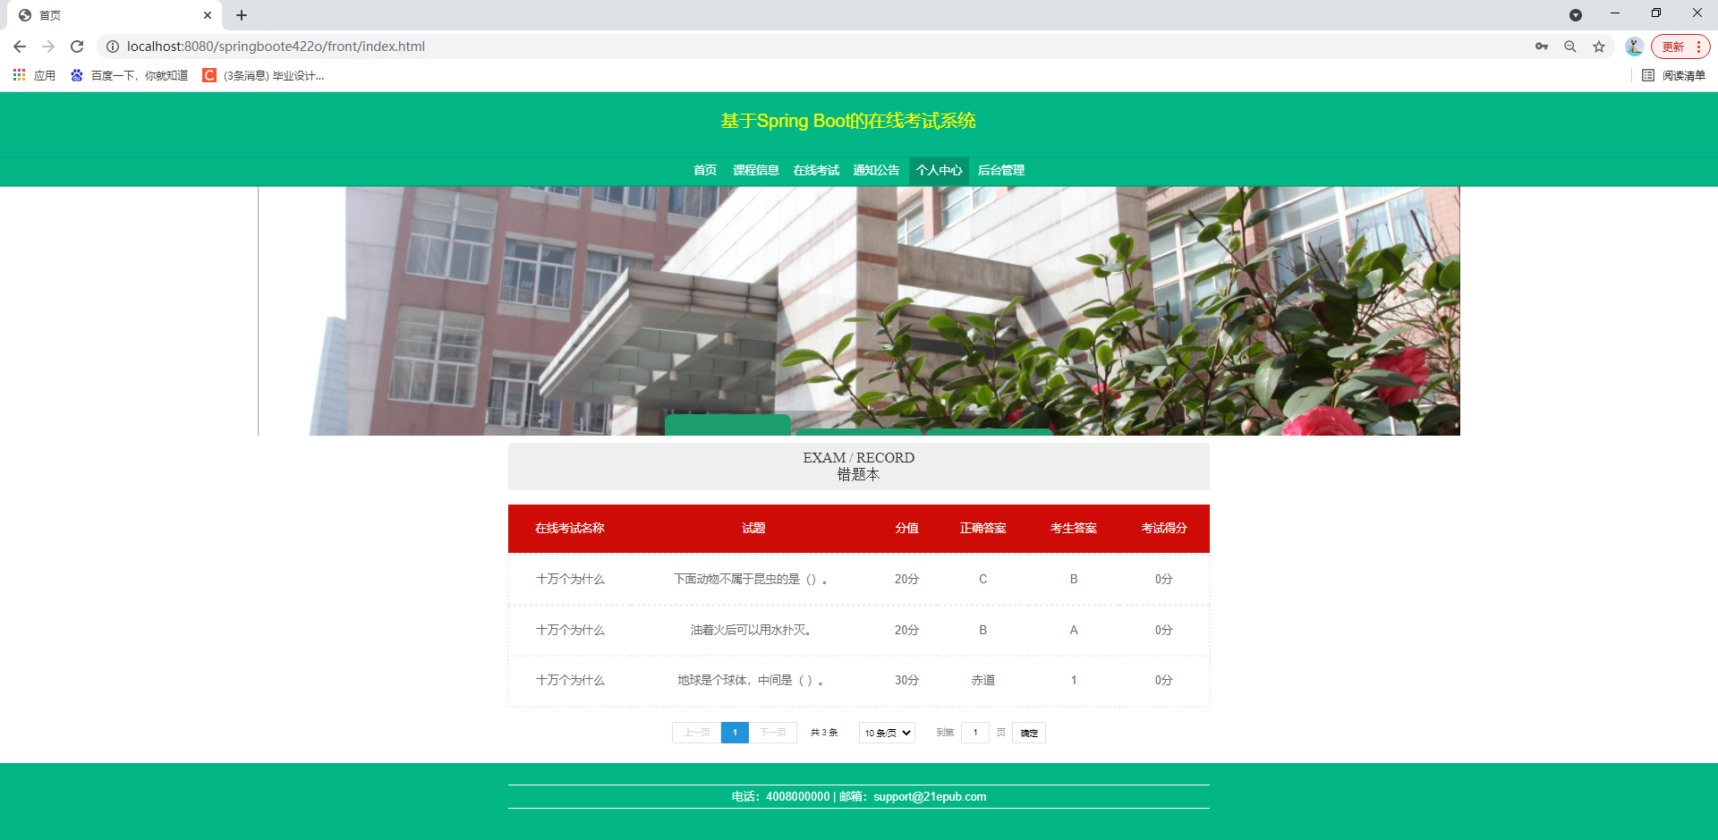
Task: Bookmark this page using the star icon
Action: pos(1598,47)
